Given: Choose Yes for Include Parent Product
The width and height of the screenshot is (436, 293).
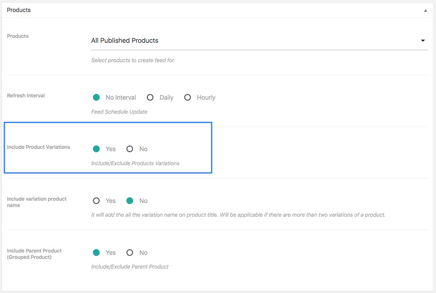Looking at the screenshot, I should pyautogui.click(x=96, y=253).
